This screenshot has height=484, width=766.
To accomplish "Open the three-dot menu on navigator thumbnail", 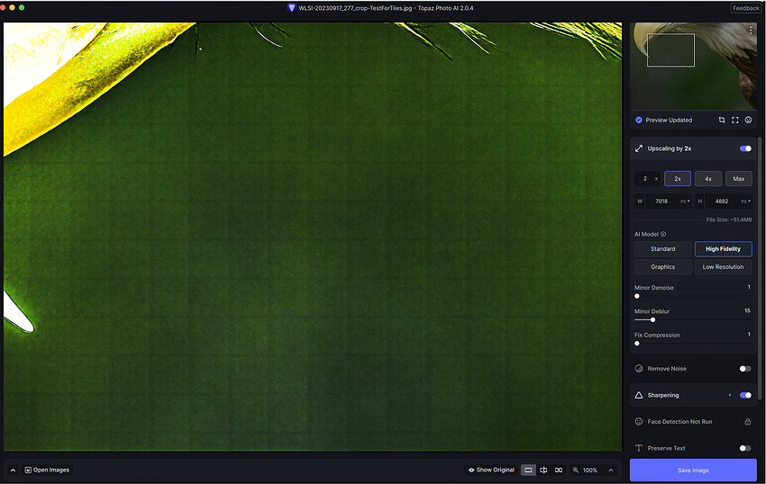I will click(x=751, y=31).
